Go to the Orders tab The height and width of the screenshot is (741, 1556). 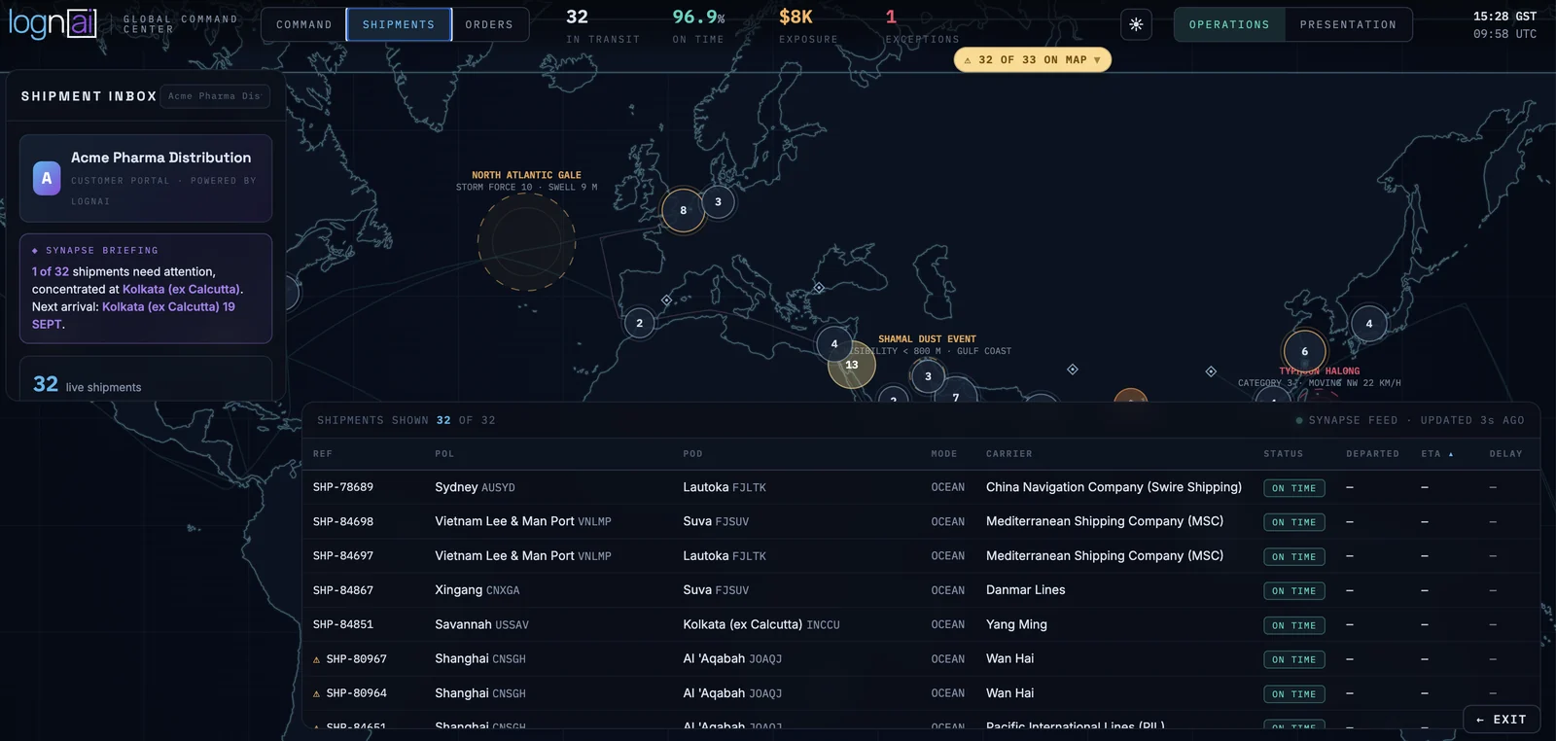click(x=489, y=24)
